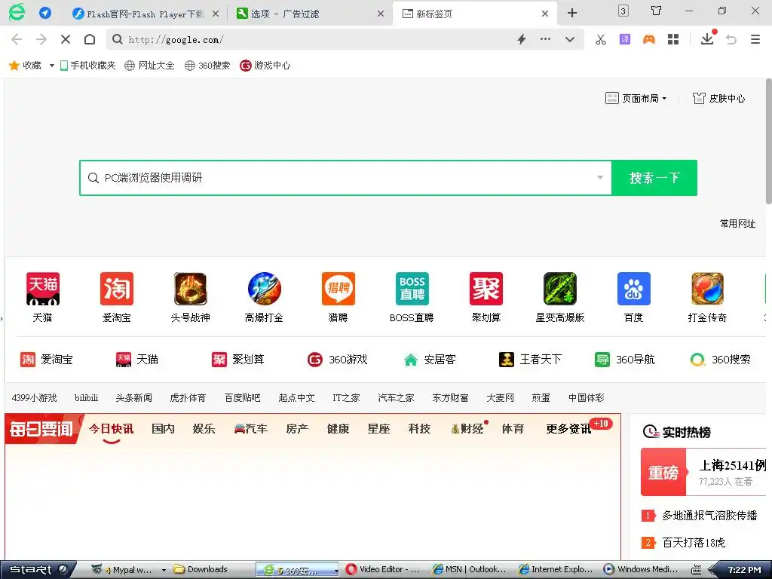Open 360搜索 bookmark in favorites bar
The width and height of the screenshot is (772, 579).
pyautogui.click(x=207, y=66)
